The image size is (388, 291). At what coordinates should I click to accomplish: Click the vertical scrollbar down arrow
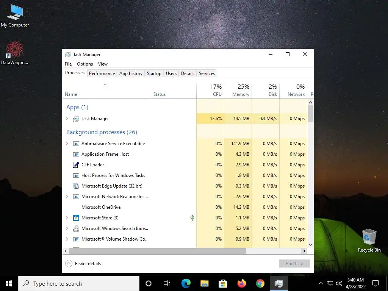311,245
